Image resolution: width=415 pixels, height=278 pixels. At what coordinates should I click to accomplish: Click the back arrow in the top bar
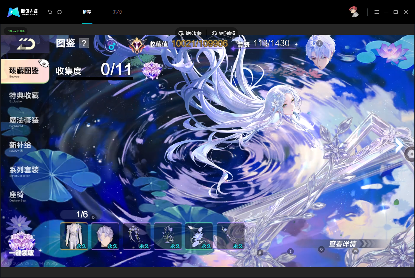[x=50, y=12]
